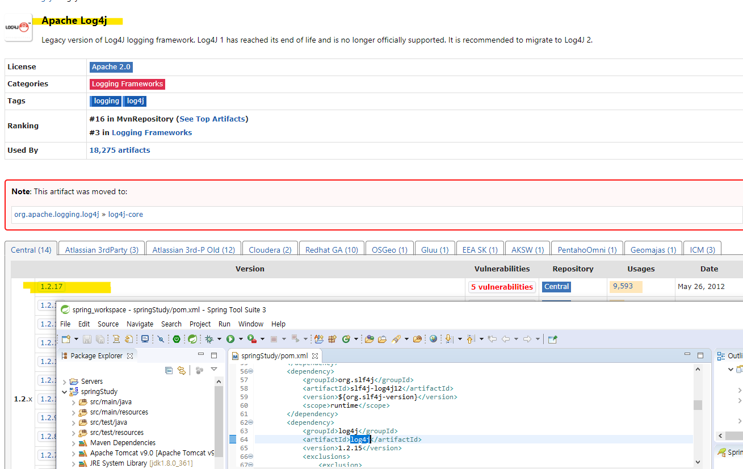Close the springStudy/pom.xml editor tab

click(316, 355)
